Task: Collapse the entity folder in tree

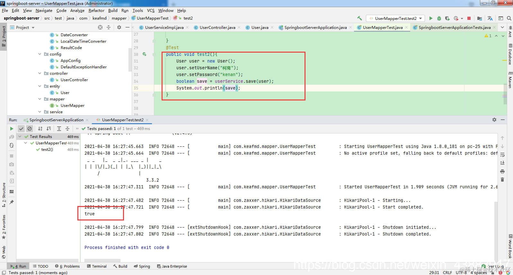Action: click(x=40, y=86)
